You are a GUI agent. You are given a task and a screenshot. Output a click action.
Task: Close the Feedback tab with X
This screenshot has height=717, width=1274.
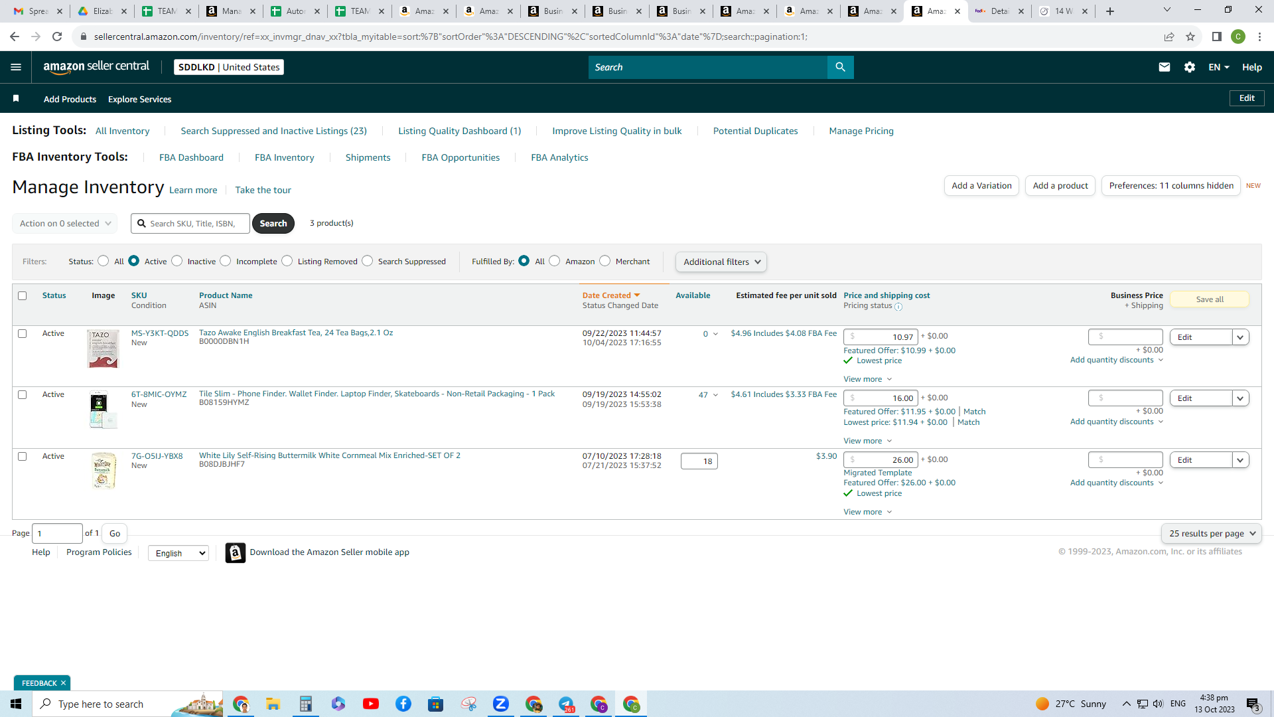click(x=64, y=683)
